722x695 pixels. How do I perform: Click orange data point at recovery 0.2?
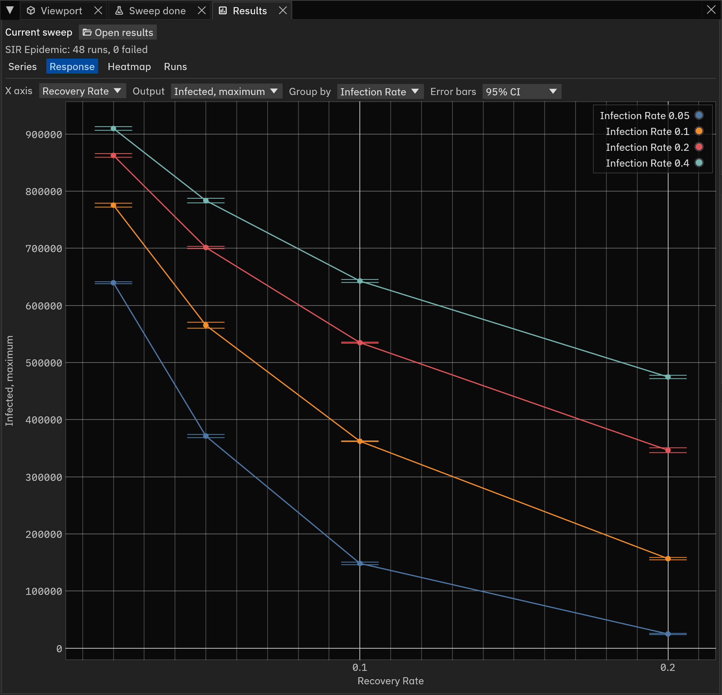668,558
